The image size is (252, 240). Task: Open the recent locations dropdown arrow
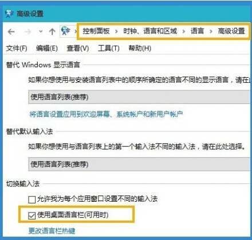(41, 31)
